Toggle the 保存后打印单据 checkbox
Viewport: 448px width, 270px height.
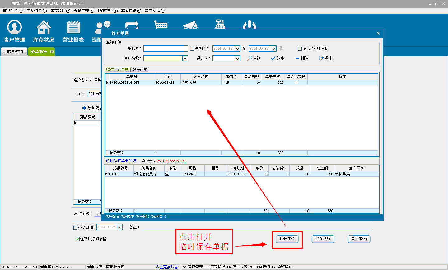click(77, 239)
